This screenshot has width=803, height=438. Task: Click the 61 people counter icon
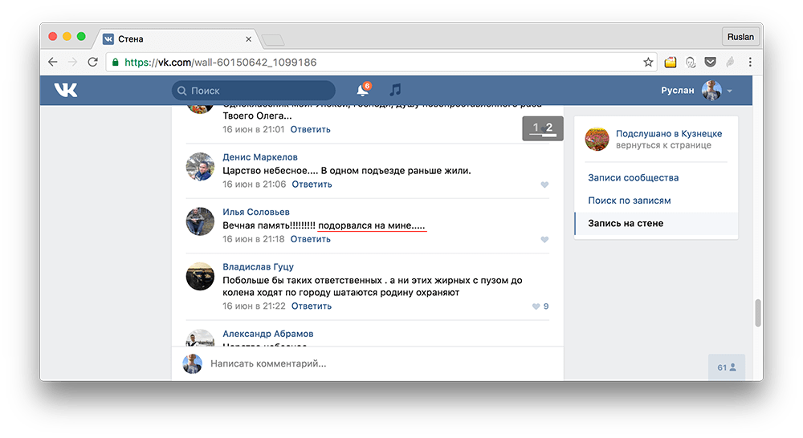tap(727, 367)
